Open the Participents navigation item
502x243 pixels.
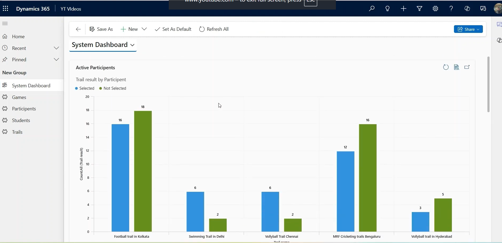pos(24,109)
